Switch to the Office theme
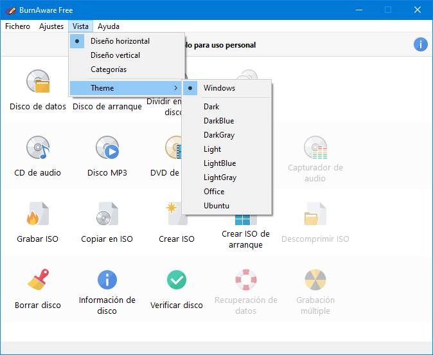The width and height of the screenshot is (433, 355). (227, 192)
